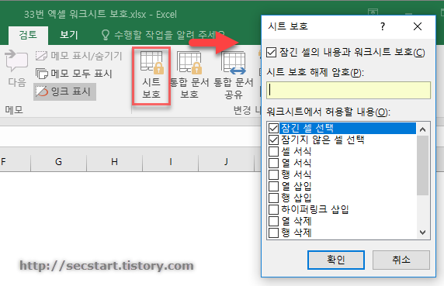This screenshot has height=286, width=444.
Task: Click the help question mark in 시트 보호 dialog
Action: [383, 26]
